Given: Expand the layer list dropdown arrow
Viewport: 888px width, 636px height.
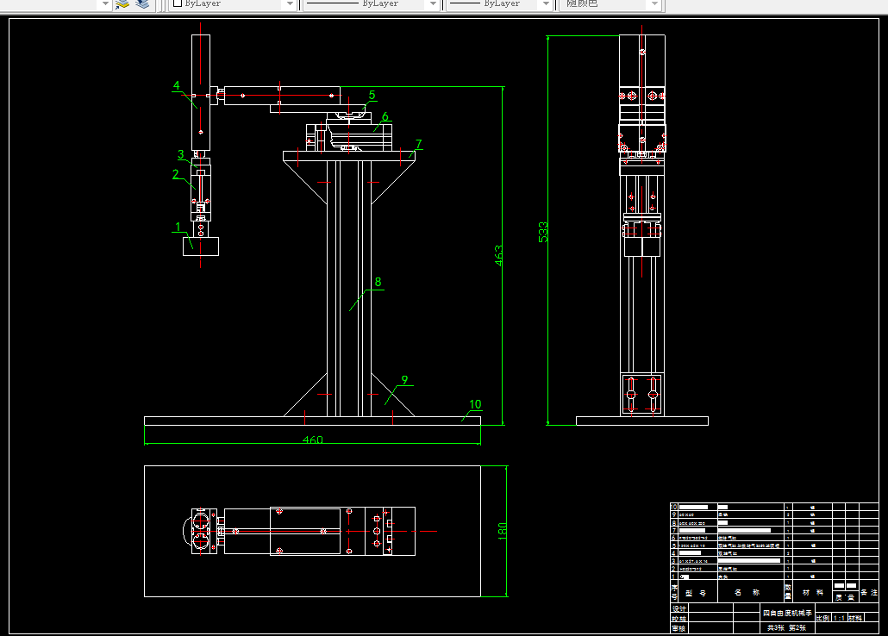Looking at the screenshot, I should [105, 4].
